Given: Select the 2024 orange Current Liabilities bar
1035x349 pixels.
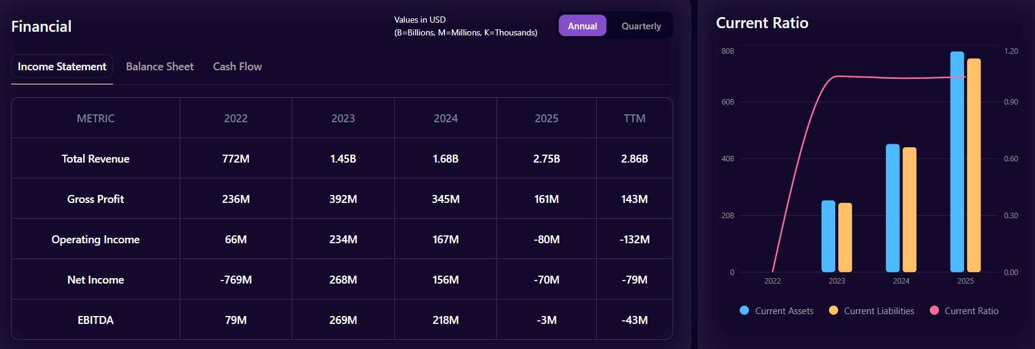Looking at the screenshot, I should point(910,210).
